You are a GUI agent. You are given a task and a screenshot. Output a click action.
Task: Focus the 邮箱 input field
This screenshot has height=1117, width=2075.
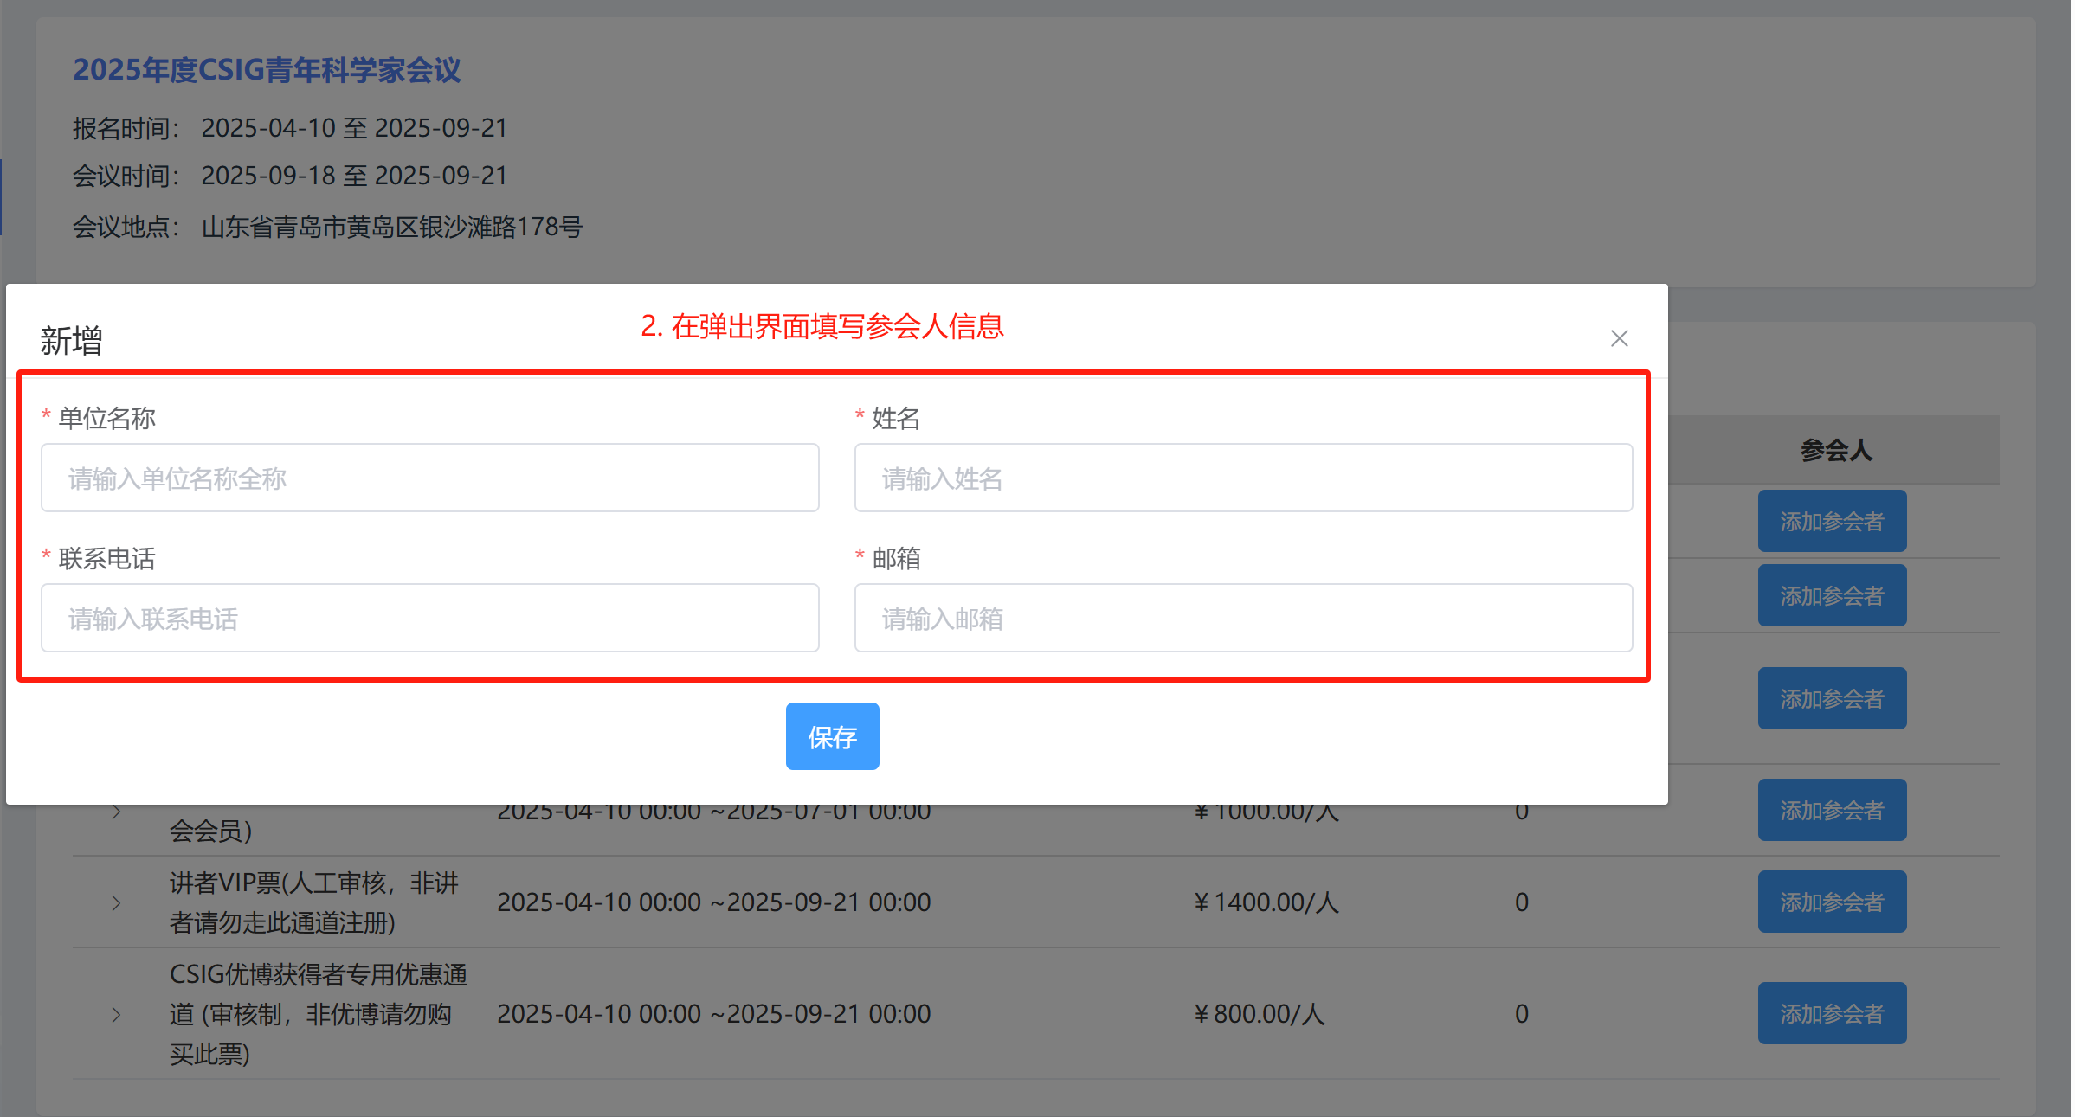pyautogui.click(x=1242, y=619)
